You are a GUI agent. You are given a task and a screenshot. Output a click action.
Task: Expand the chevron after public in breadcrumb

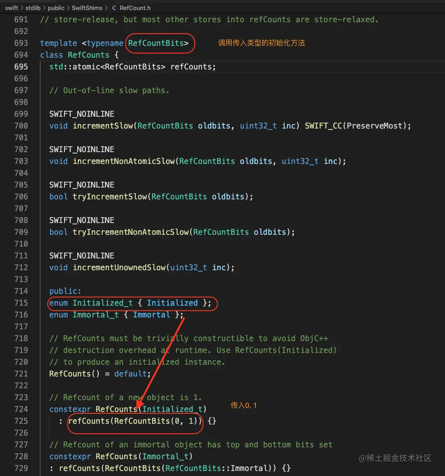point(68,8)
